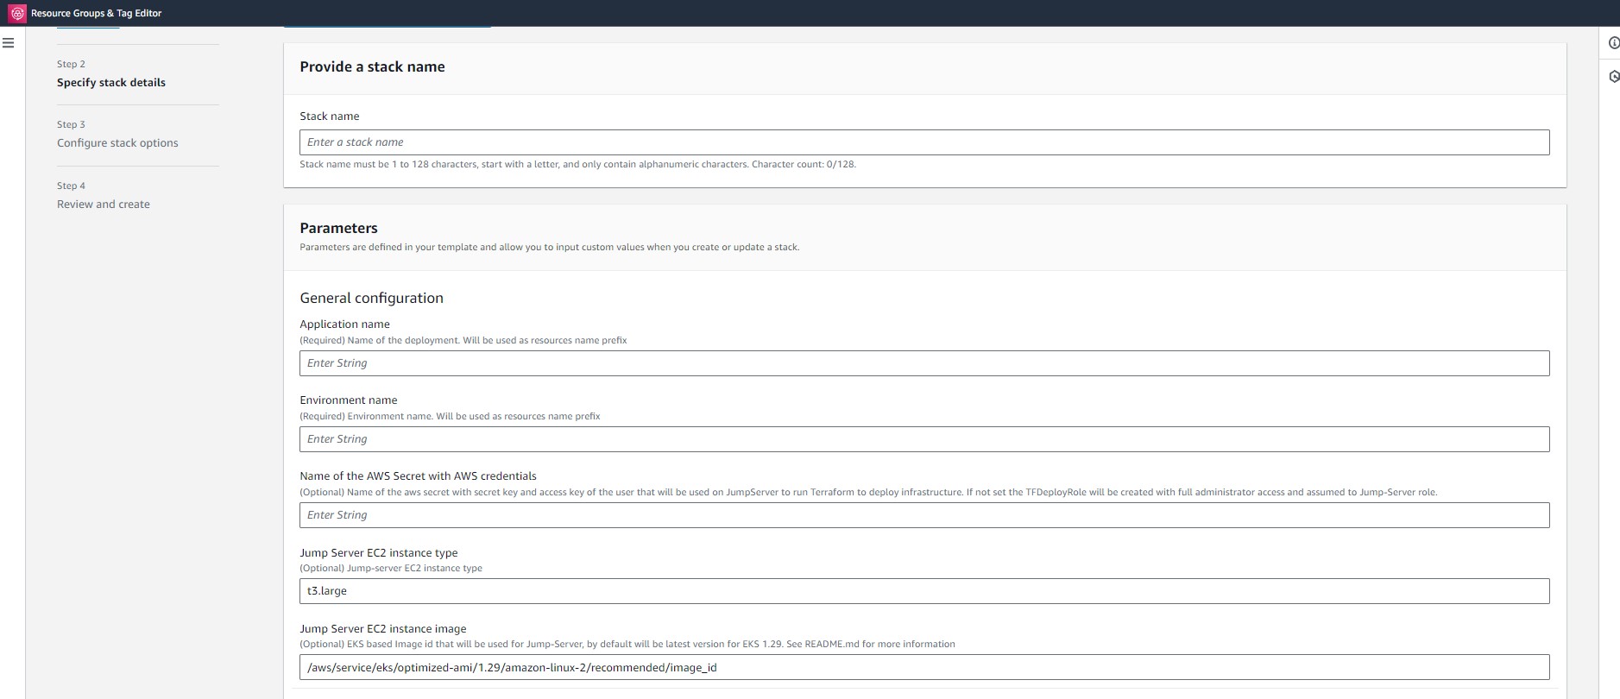Click 'Name of the AWS Secret with AWS credentials' label
Image resolution: width=1620 pixels, height=699 pixels.
tap(418, 476)
